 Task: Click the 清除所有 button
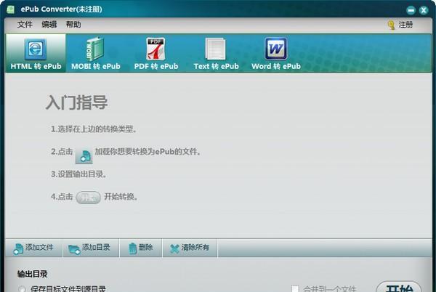coord(190,248)
